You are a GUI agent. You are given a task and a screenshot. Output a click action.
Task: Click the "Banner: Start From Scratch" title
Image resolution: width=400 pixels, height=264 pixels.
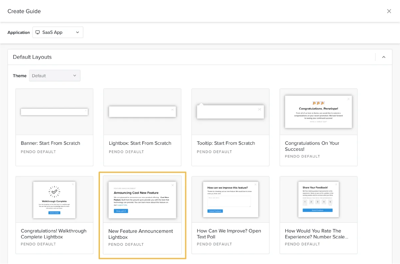click(x=50, y=143)
